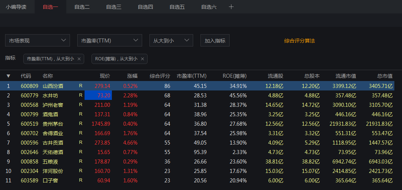Sort by the 现价 column header
Screen dimensions: 402x190
click(x=105, y=76)
